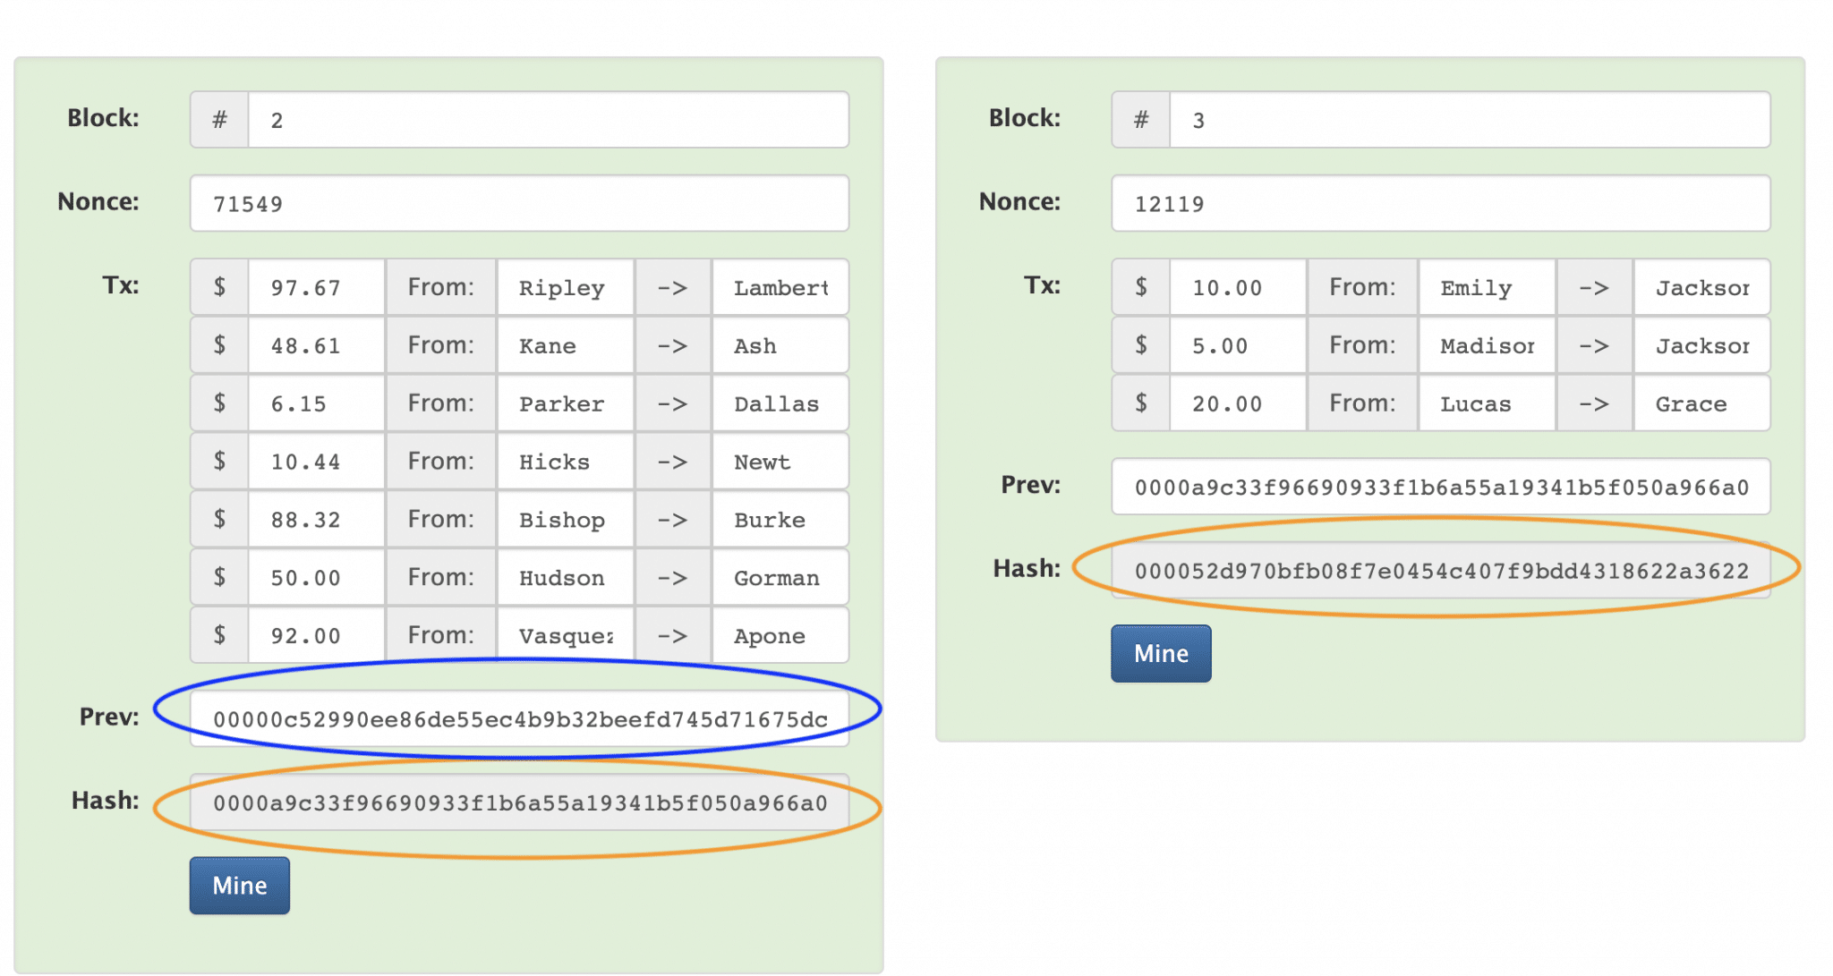Screen dimensions: 1833x976
Task: Click the recipient field containing Ash
Action: click(x=779, y=345)
